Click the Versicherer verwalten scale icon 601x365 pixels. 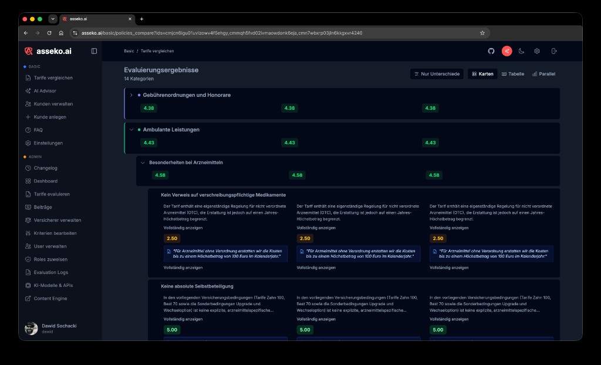(28, 220)
